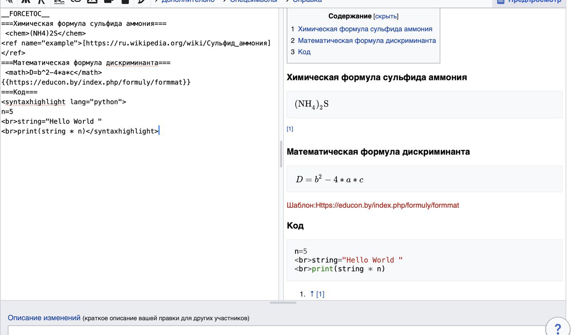The height and width of the screenshot is (335, 574).
Task: Open the [1] link in the footnote list
Action: pyautogui.click(x=320, y=294)
